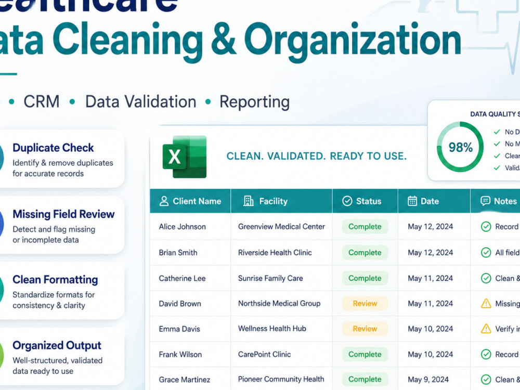520x390 pixels.
Task: Click the building icon in Facility header
Action: [249, 201]
